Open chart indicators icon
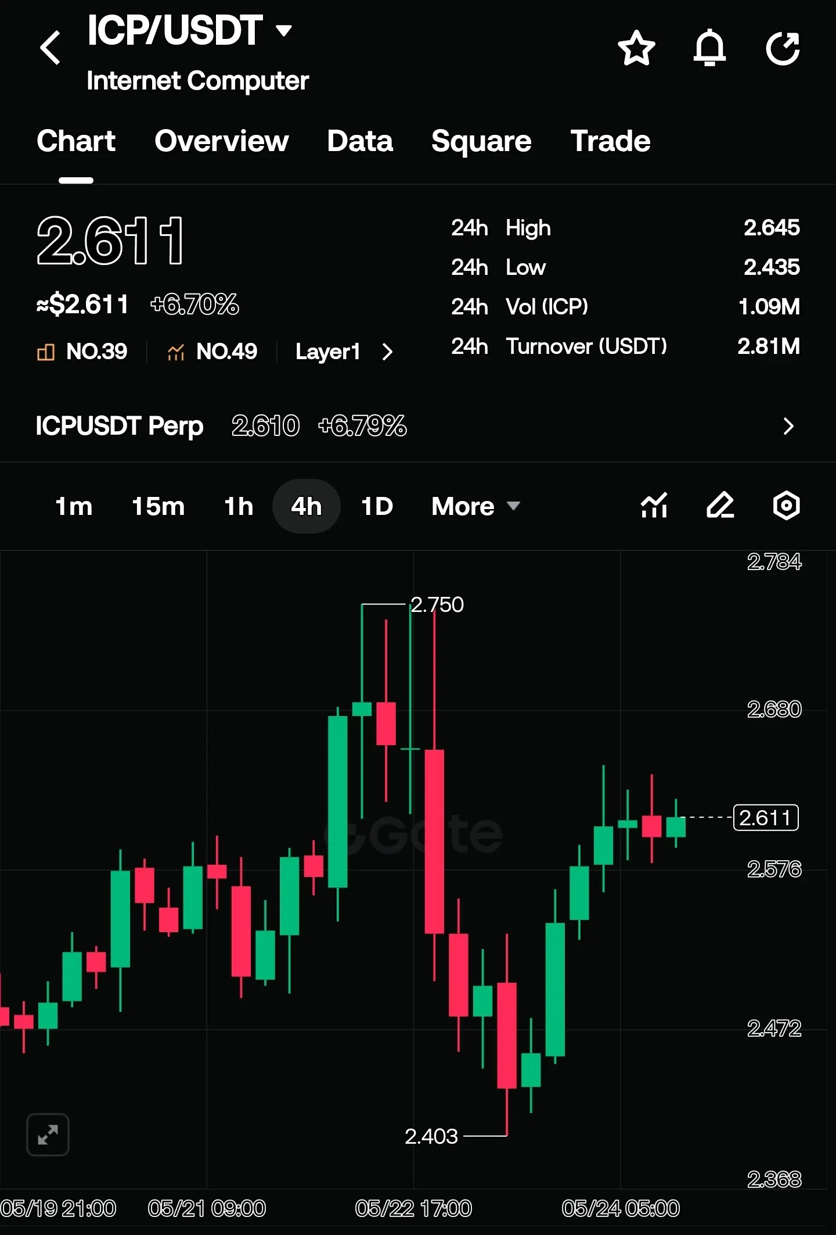The height and width of the screenshot is (1235, 836). (654, 505)
